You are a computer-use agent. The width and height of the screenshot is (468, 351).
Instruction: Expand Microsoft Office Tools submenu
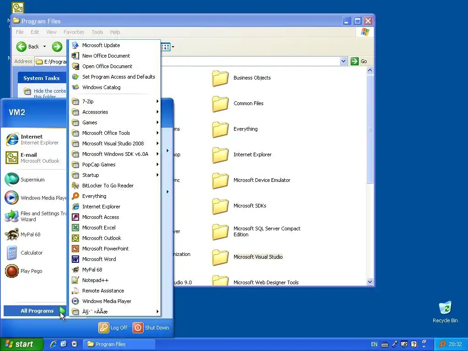coord(115,133)
